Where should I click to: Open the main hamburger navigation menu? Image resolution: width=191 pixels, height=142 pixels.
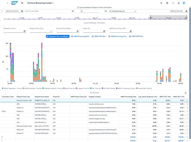coord(22,3)
